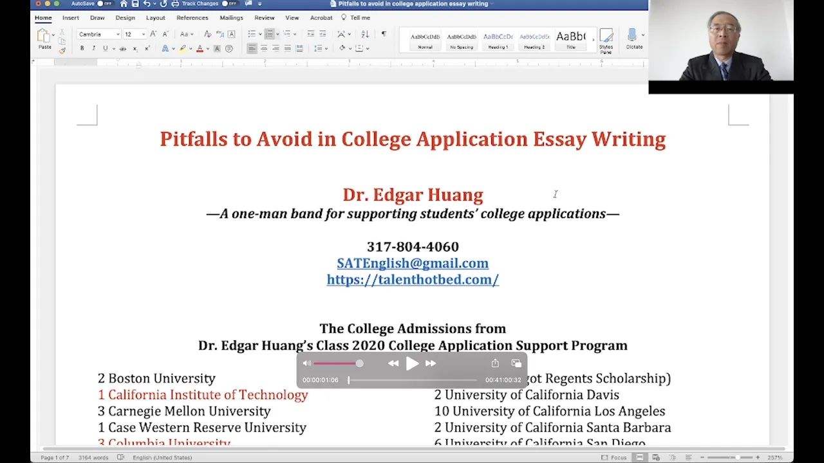Justify the paragraph text
The width and height of the screenshot is (824, 463).
[288, 48]
